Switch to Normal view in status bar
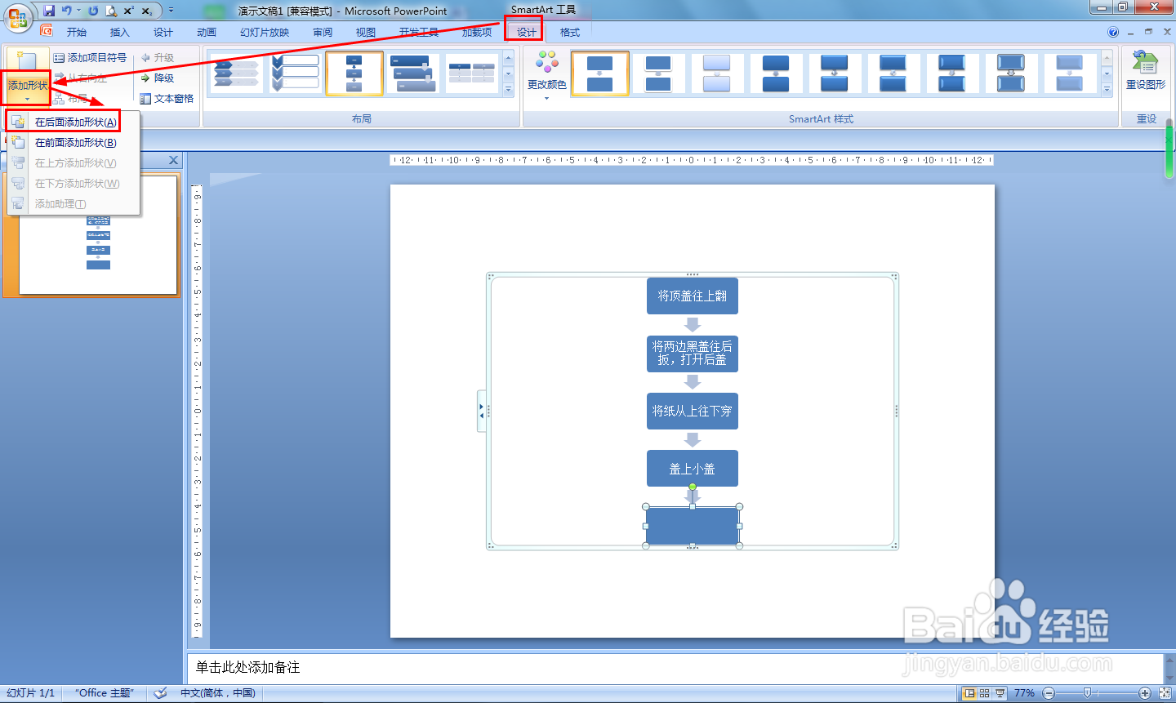This screenshot has height=703, width=1176. tap(969, 693)
